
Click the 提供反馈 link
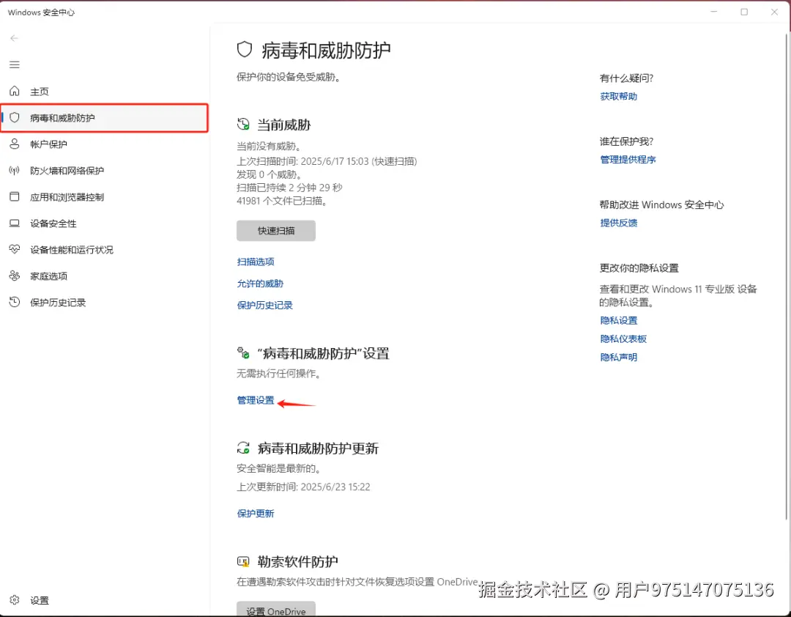click(618, 223)
